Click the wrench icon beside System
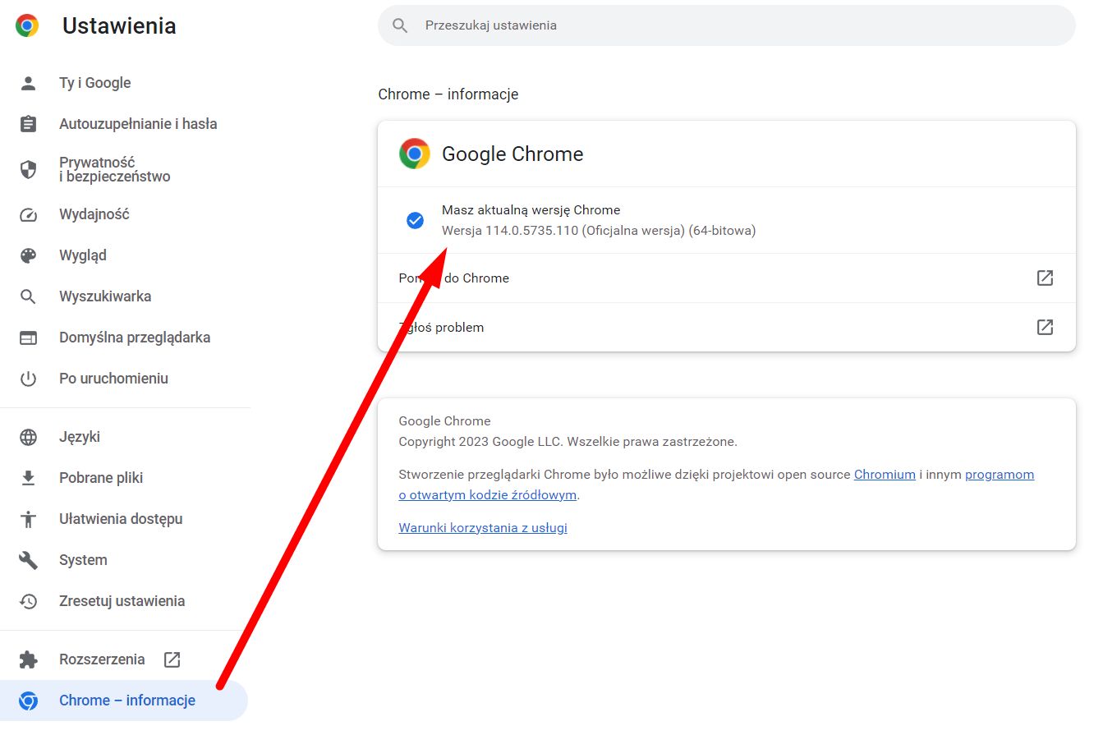Image resolution: width=1103 pixels, height=735 pixels. coord(28,559)
